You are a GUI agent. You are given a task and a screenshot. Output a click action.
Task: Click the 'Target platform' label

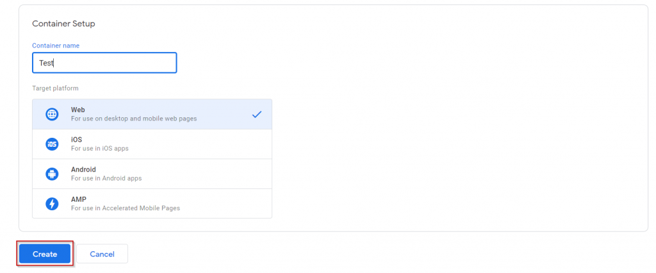pyautogui.click(x=55, y=88)
